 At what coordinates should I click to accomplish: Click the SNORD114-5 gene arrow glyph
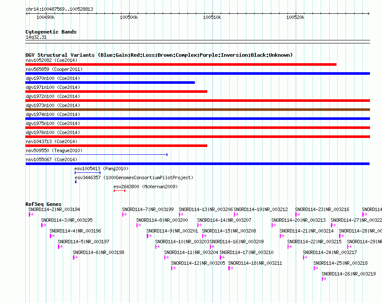coord(61,247)
